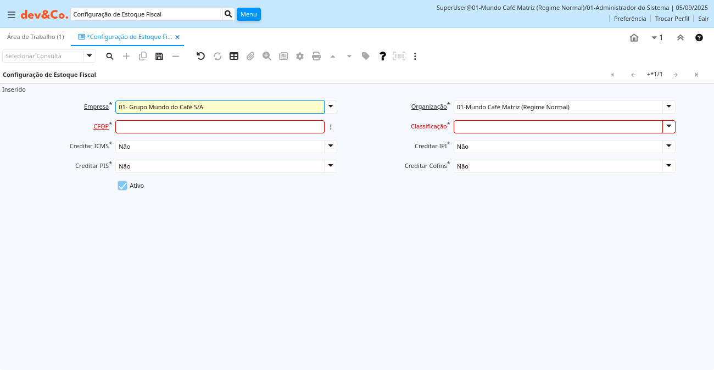Expand the Classificação dropdown

[x=668, y=127]
